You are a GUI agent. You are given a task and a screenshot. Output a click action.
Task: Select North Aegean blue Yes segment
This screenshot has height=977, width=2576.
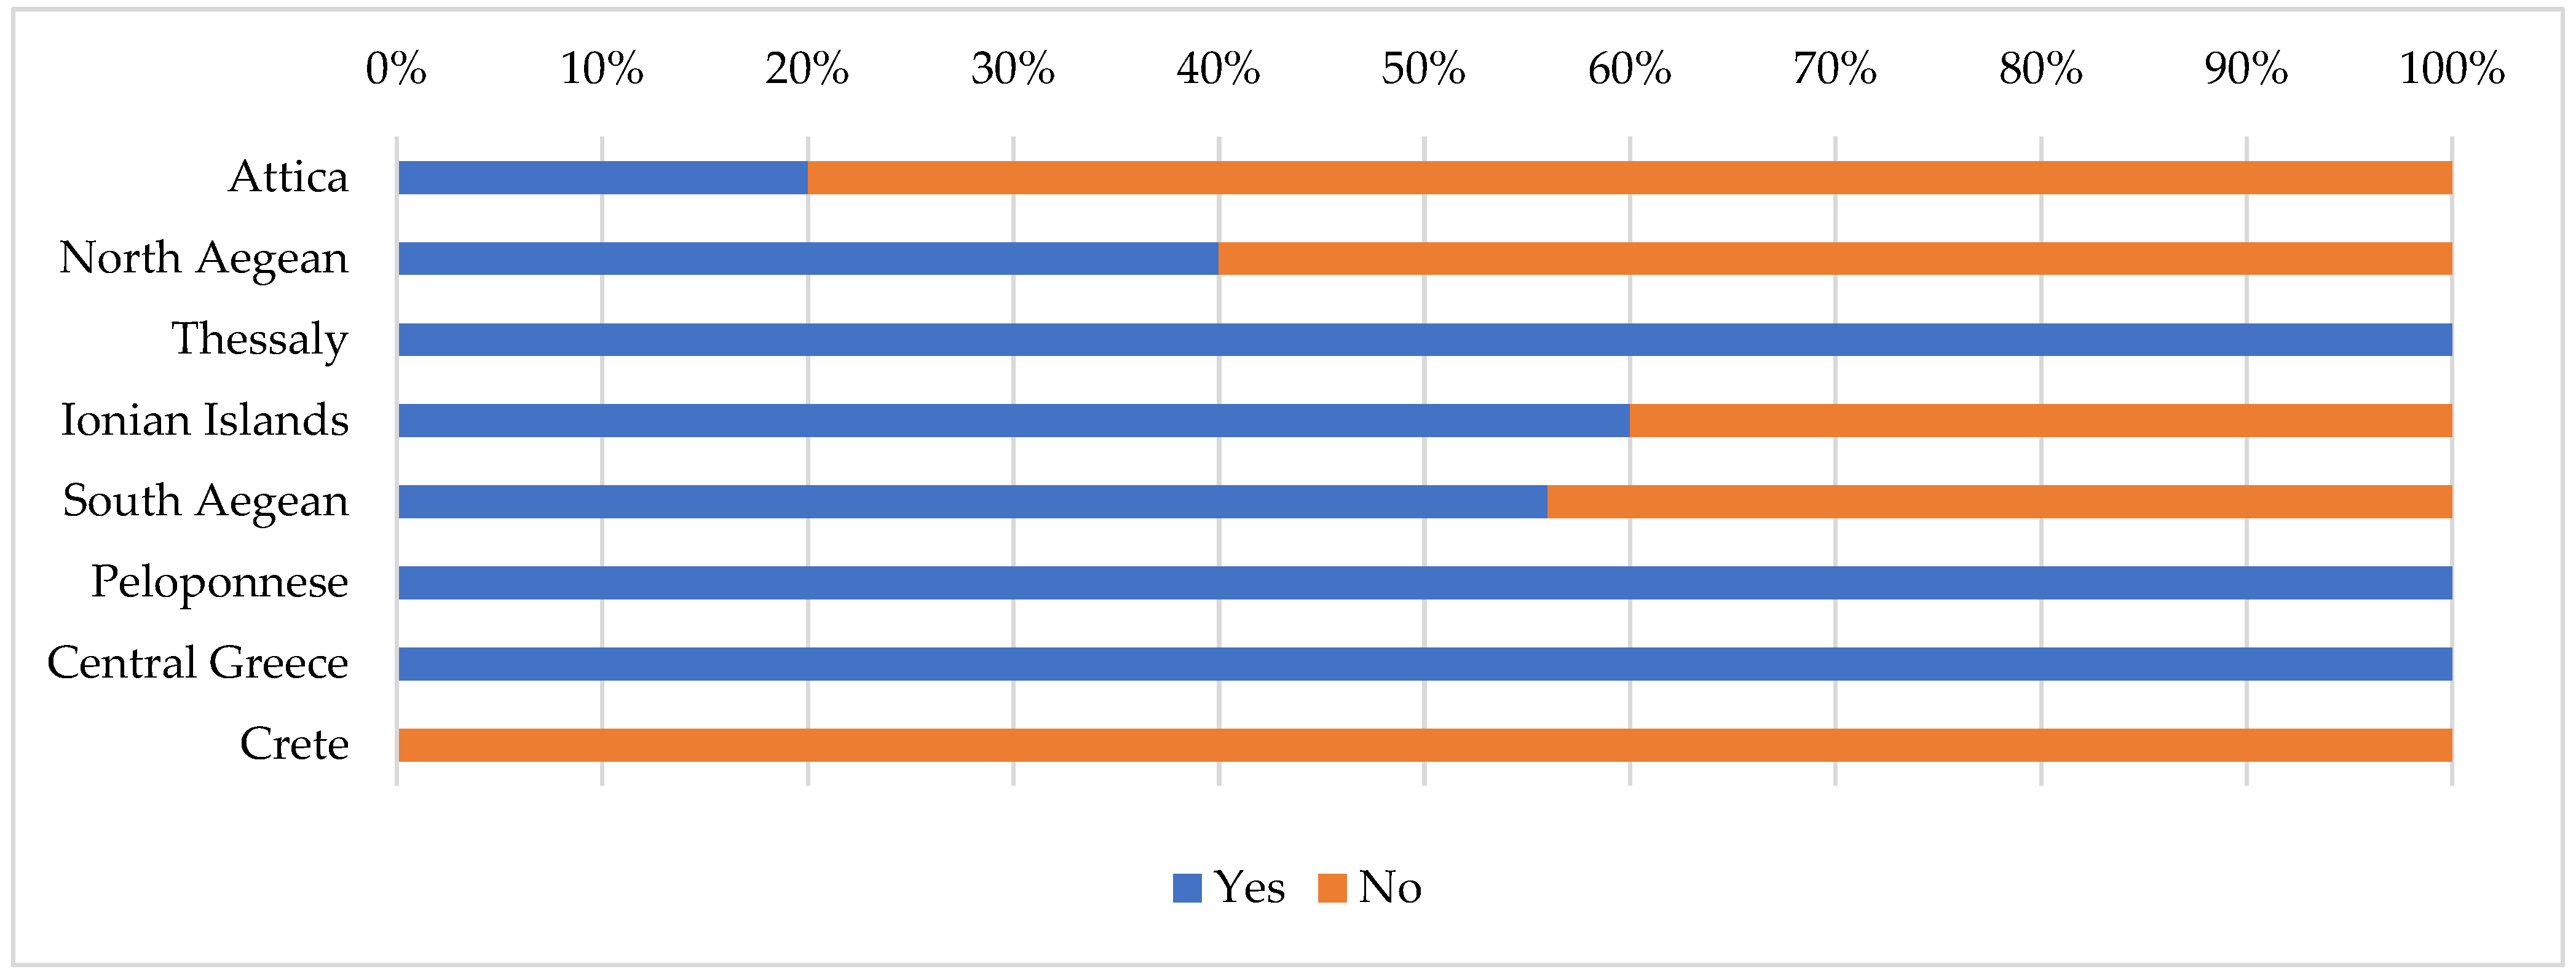pos(808,259)
